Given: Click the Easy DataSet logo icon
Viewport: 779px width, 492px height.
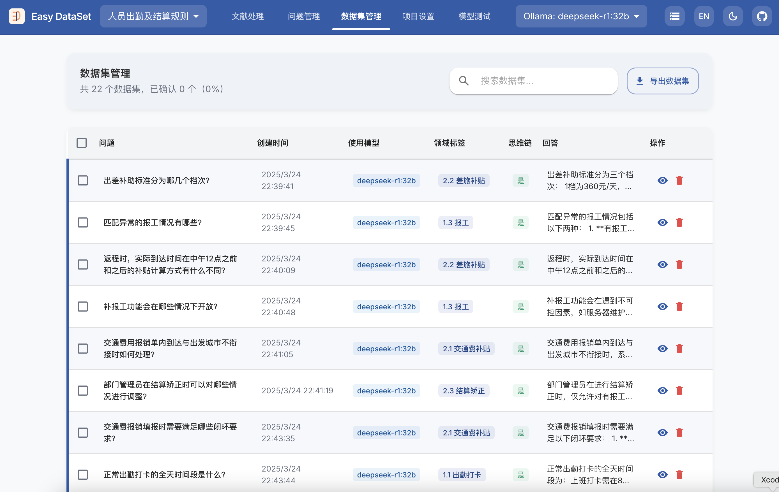Looking at the screenshot, I should [x=17, y=16].
